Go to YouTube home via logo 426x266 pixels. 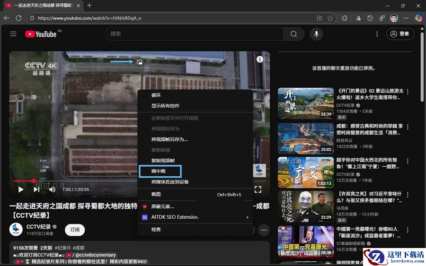point(41,34)
